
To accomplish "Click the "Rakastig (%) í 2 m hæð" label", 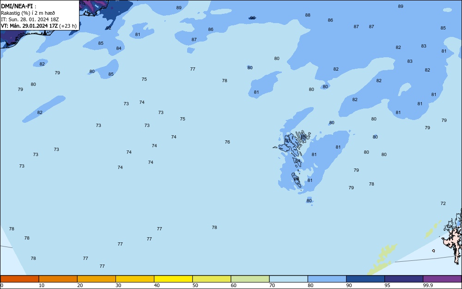I will 28,13.
